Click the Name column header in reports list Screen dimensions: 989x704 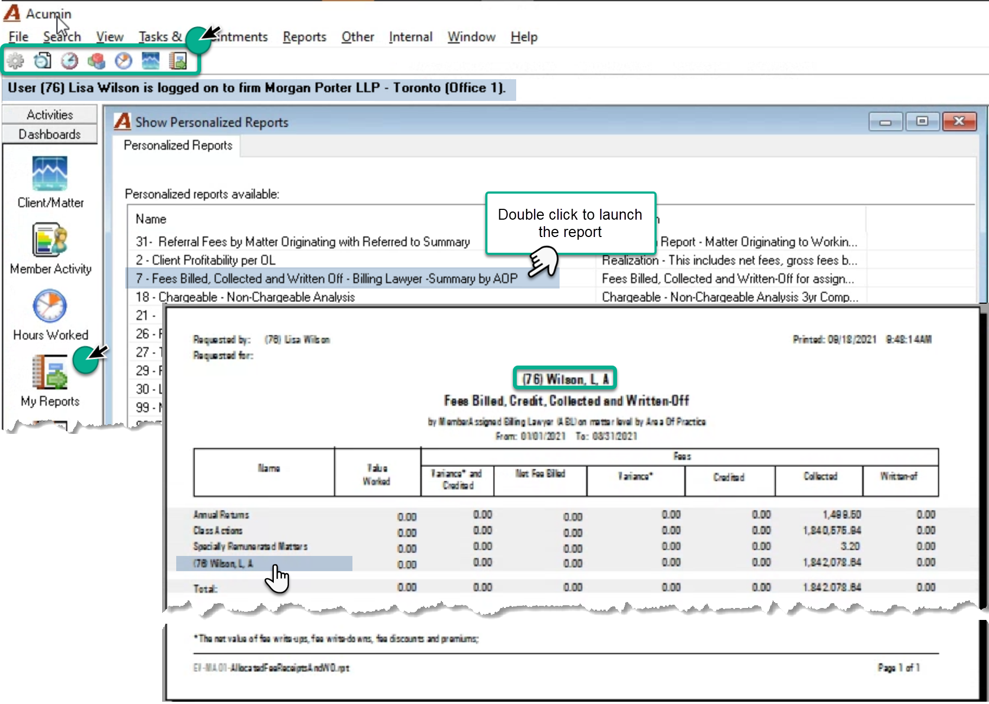pyautogui.click(x=151, y=219)
